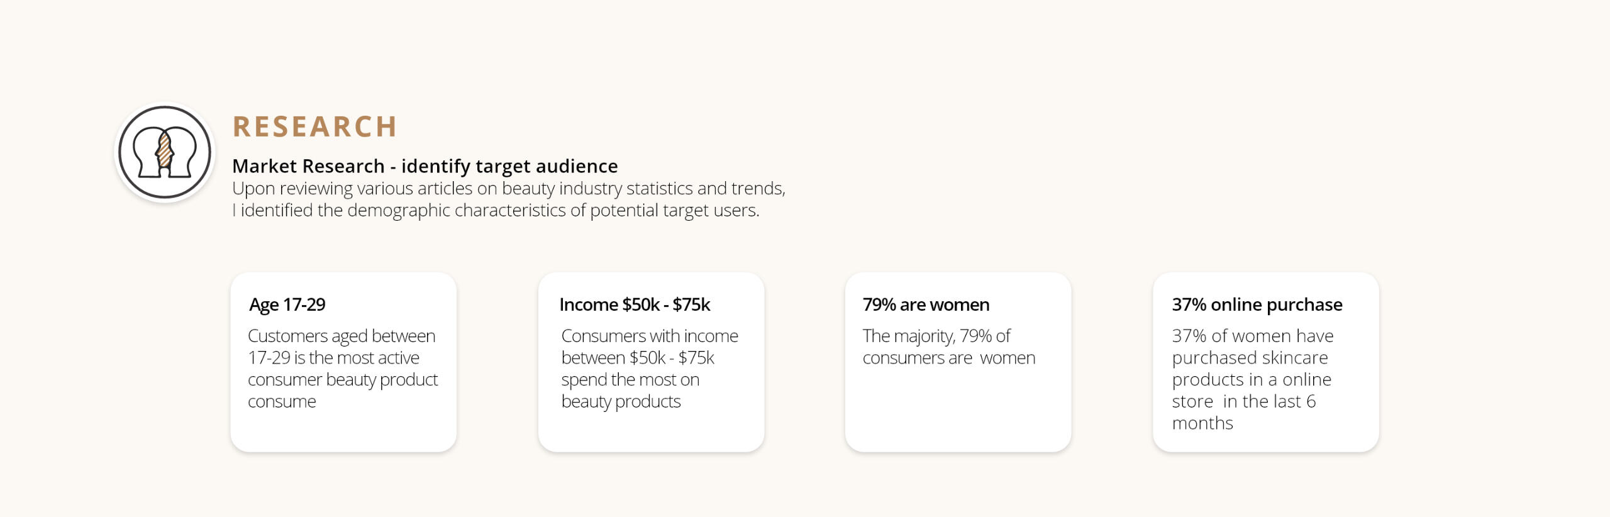The height and width of the screenshot is (517, 1610).
Task: Click the 'consumers are women' text line
Action: click(948, 358)
